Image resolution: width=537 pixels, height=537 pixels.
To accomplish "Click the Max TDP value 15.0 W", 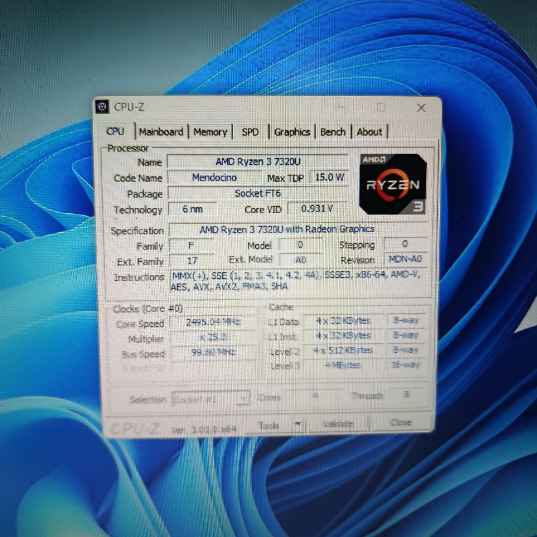I will [x=329, y=177].
